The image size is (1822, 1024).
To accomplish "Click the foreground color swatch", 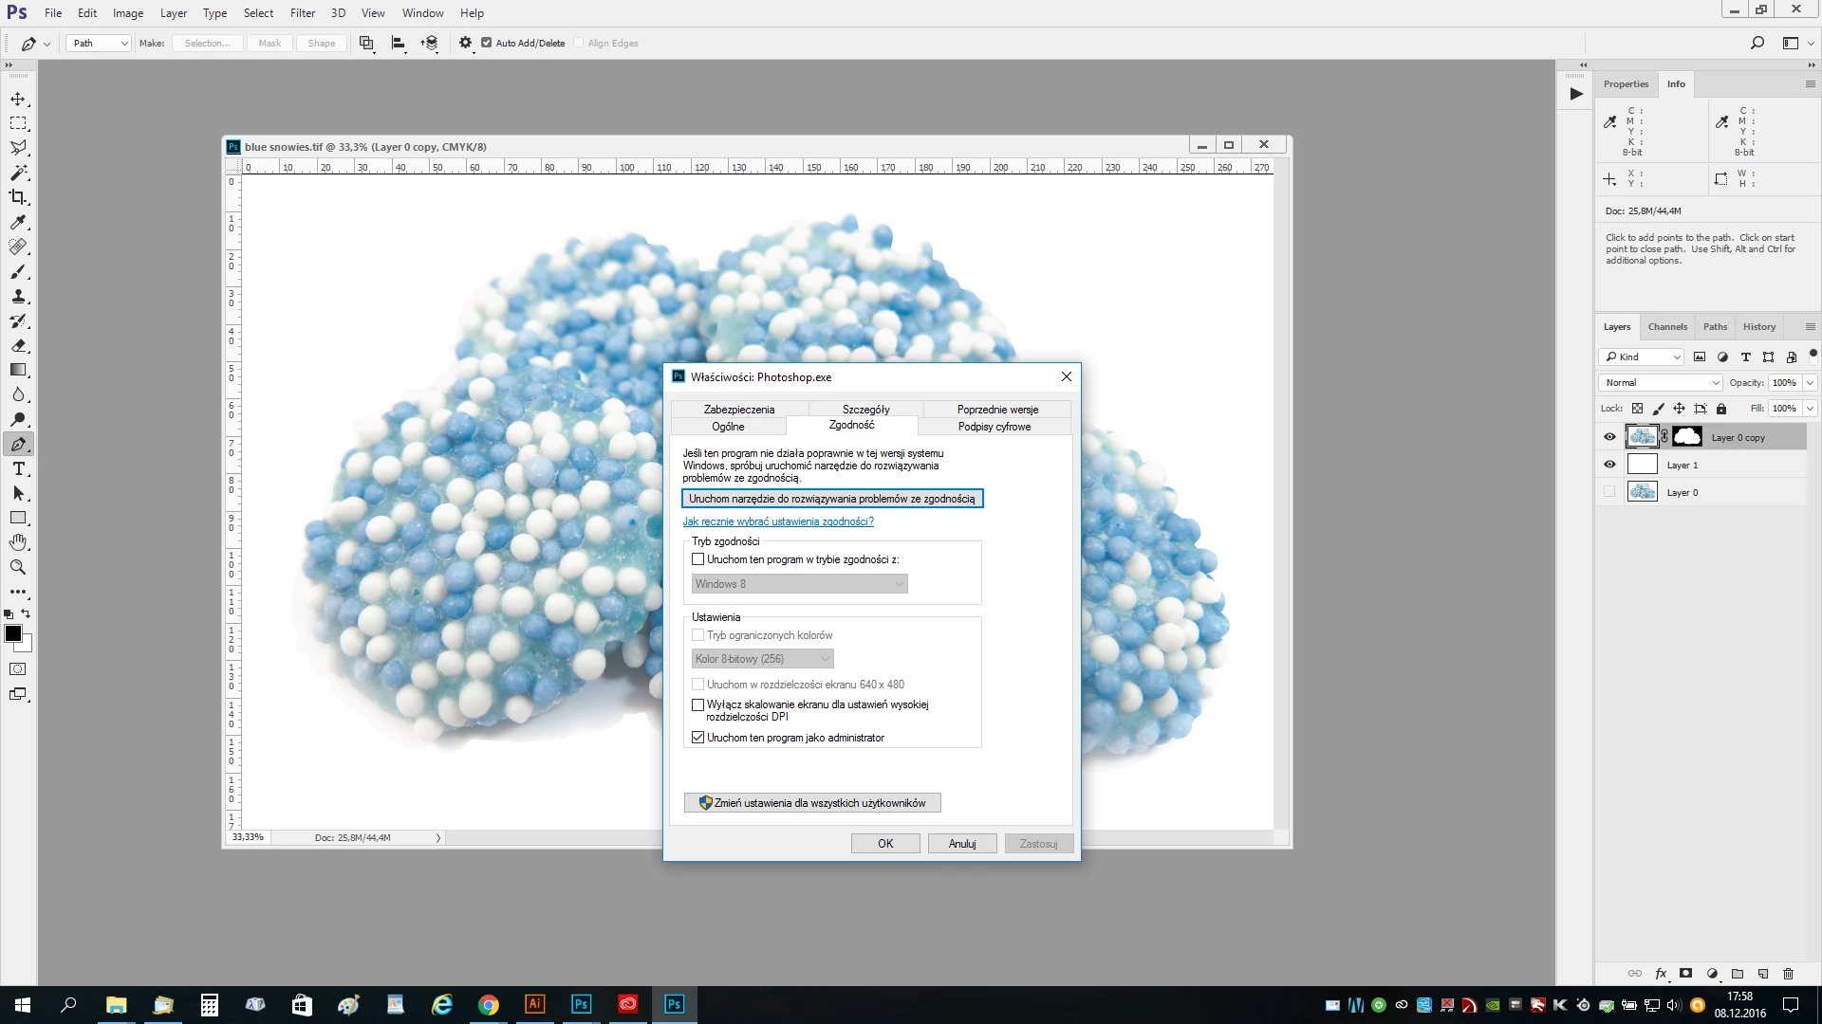I will tap(12, 633).
